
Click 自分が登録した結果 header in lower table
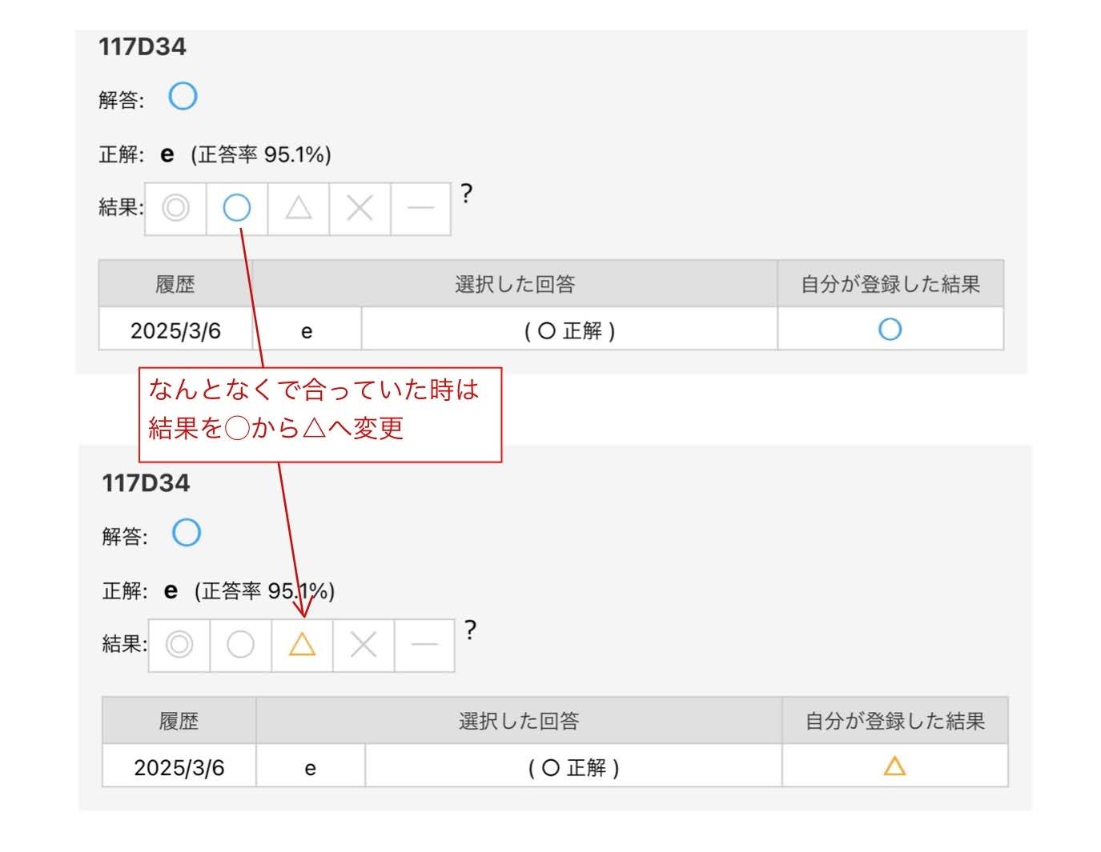coord(894,721)
